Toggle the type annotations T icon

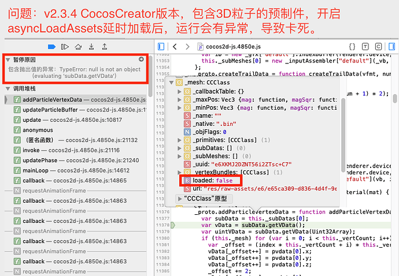pyautogui.click(x=365, y=47)
